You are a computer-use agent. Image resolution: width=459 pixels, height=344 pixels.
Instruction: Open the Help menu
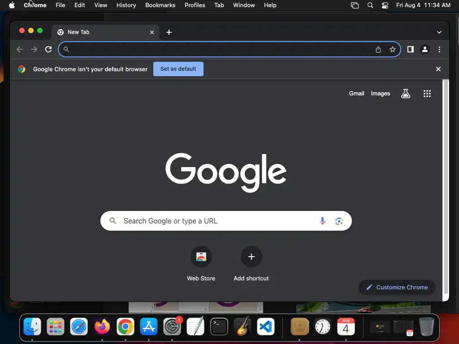tap(270, 5)
